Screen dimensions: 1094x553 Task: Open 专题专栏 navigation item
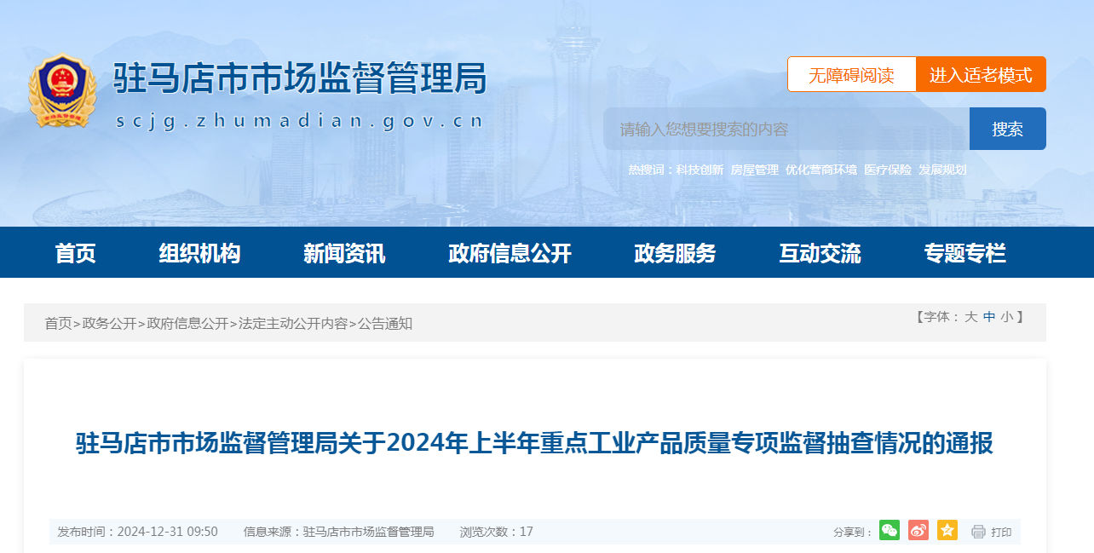pyautogui.click(x=964, y=253)
